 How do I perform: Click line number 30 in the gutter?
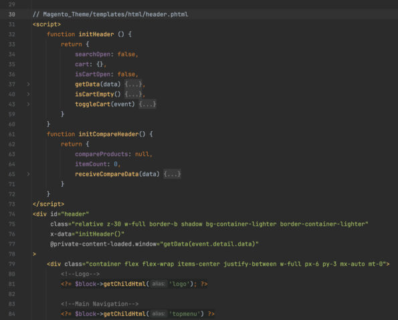(11, 14)
